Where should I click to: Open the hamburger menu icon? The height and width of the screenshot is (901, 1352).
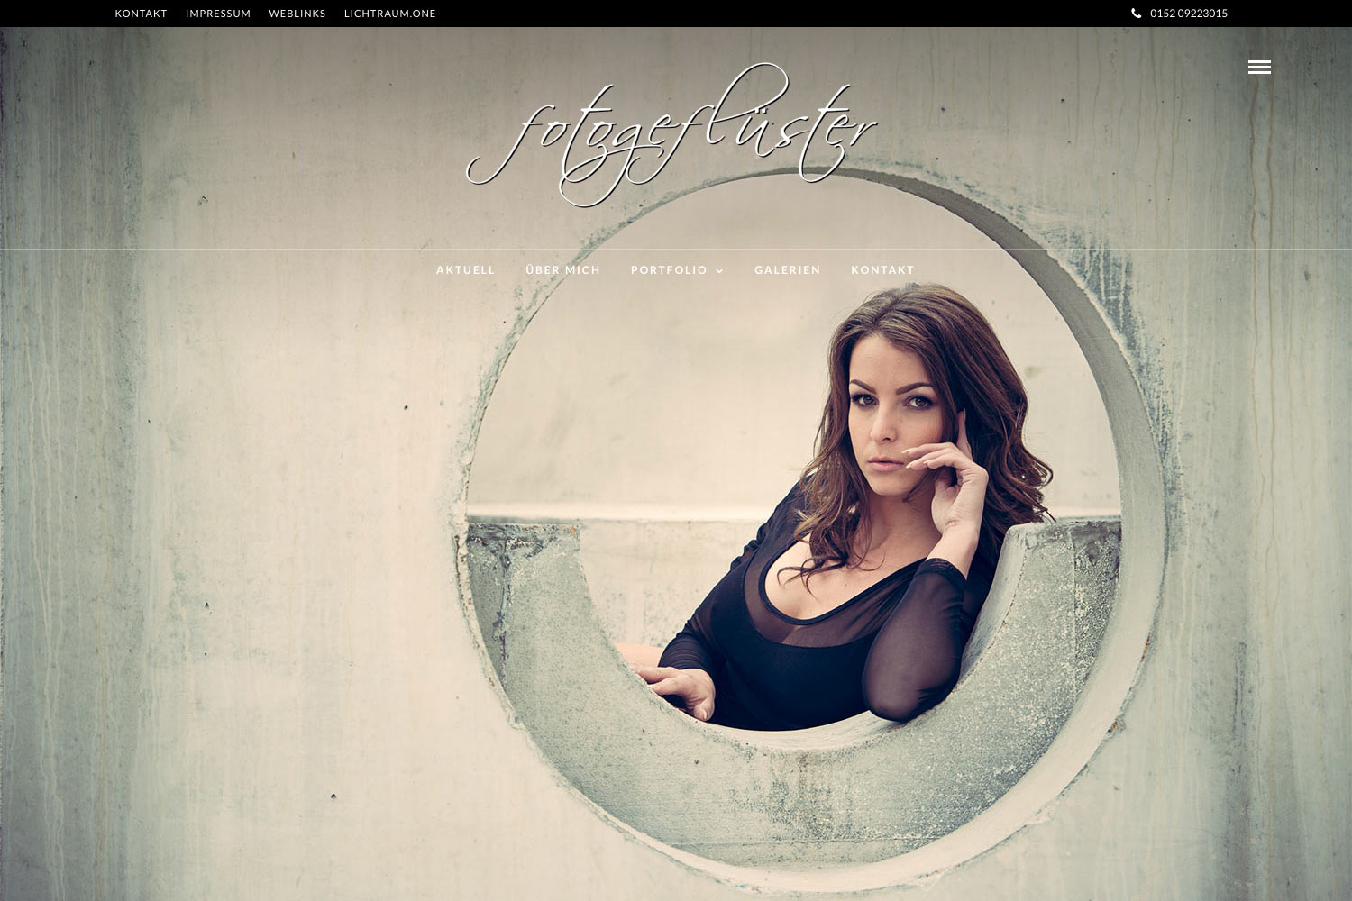pos(1259,68)
